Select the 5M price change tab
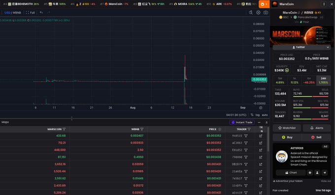Image resolution: width=335 pixels, height=195 pixels. click(280, 80)
